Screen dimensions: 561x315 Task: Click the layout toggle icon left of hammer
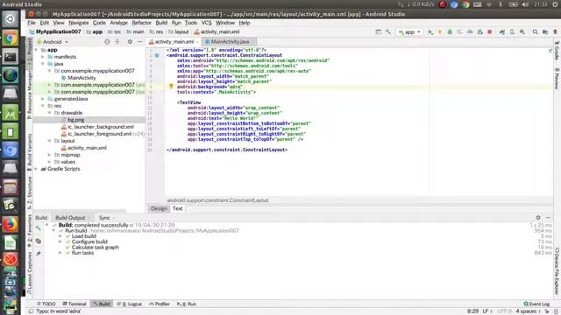[378, 31]
